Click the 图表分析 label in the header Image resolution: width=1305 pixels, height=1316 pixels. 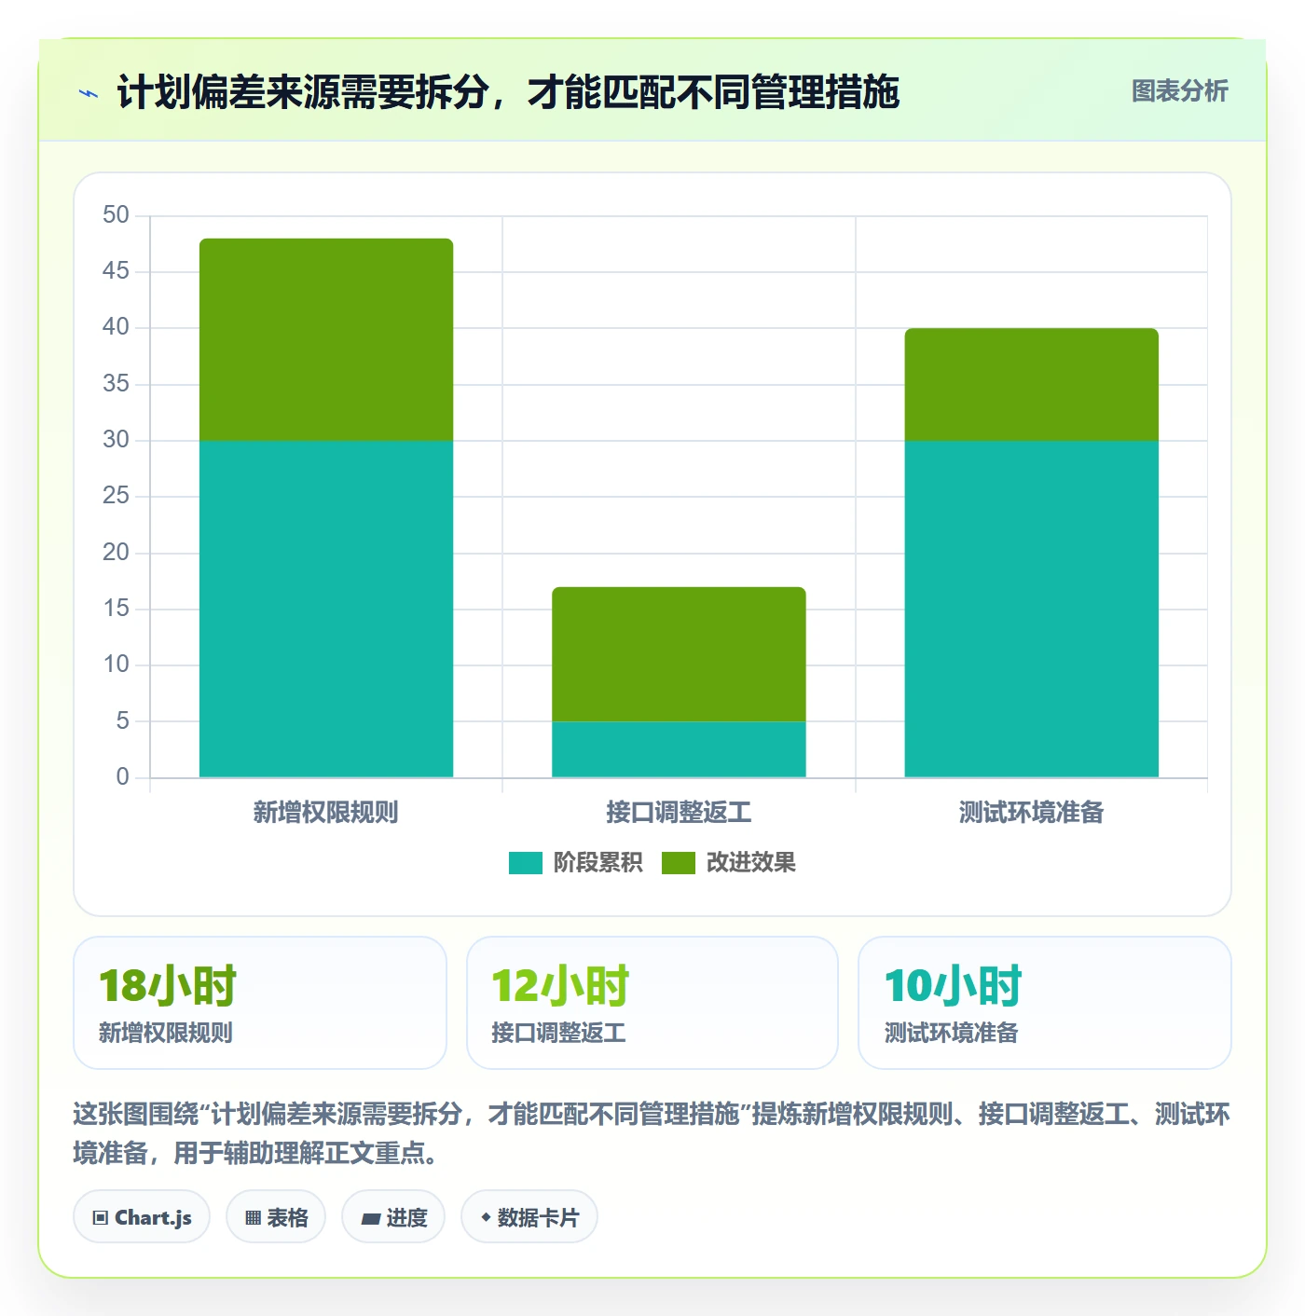point(1179,91)
